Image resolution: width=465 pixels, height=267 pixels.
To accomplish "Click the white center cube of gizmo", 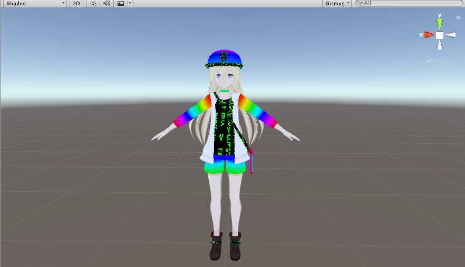I will click(440, 35).
